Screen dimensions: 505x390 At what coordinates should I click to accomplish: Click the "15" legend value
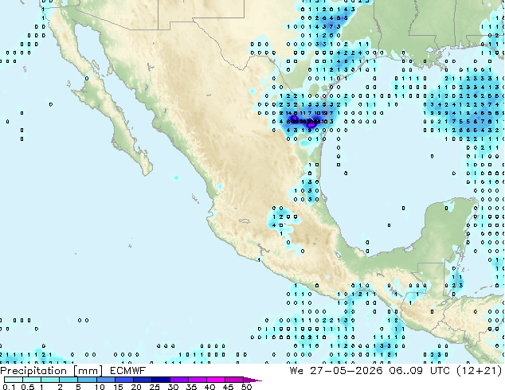click(118, 387)
